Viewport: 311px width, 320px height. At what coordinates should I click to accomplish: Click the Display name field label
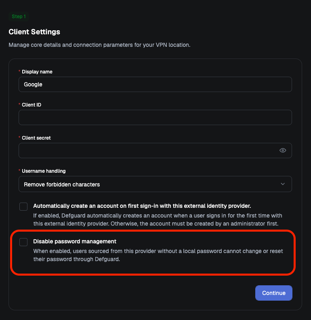pyautogui.click(x=37, y=72)
